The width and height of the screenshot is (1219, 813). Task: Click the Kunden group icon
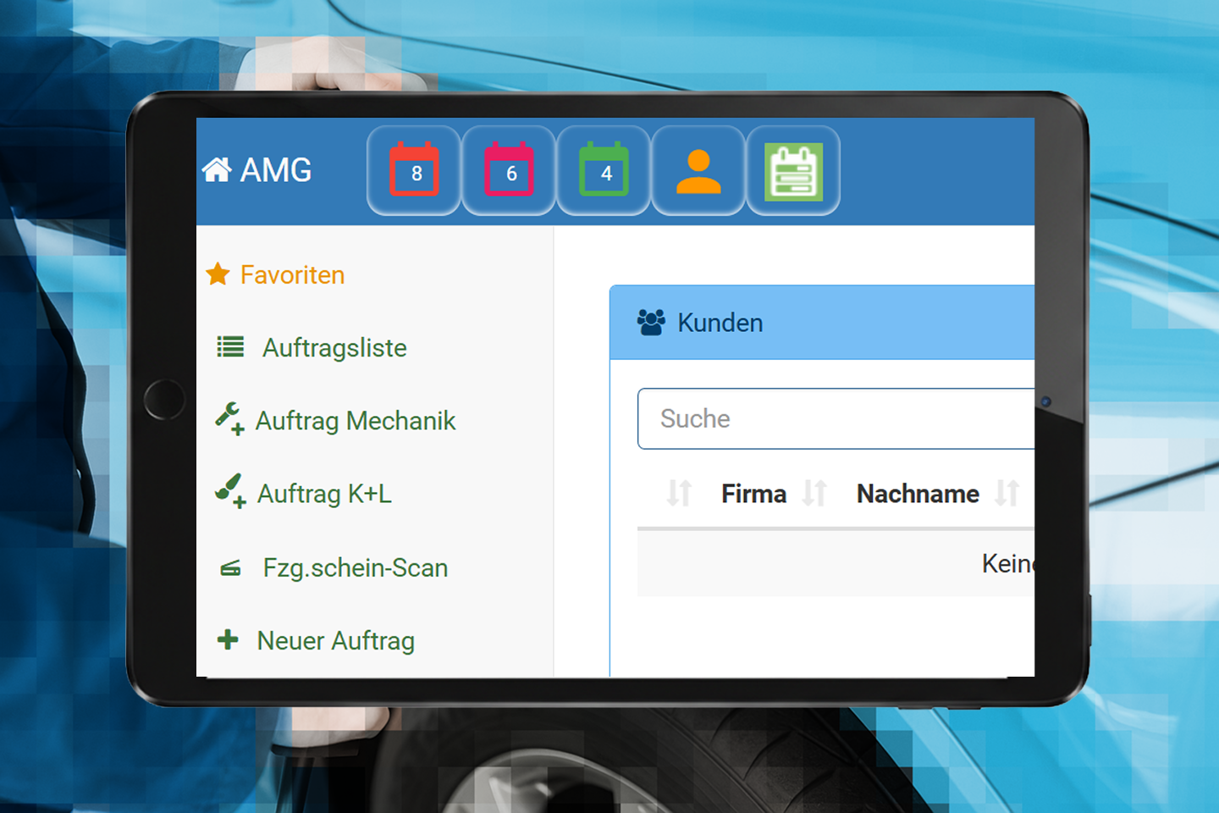651,323
